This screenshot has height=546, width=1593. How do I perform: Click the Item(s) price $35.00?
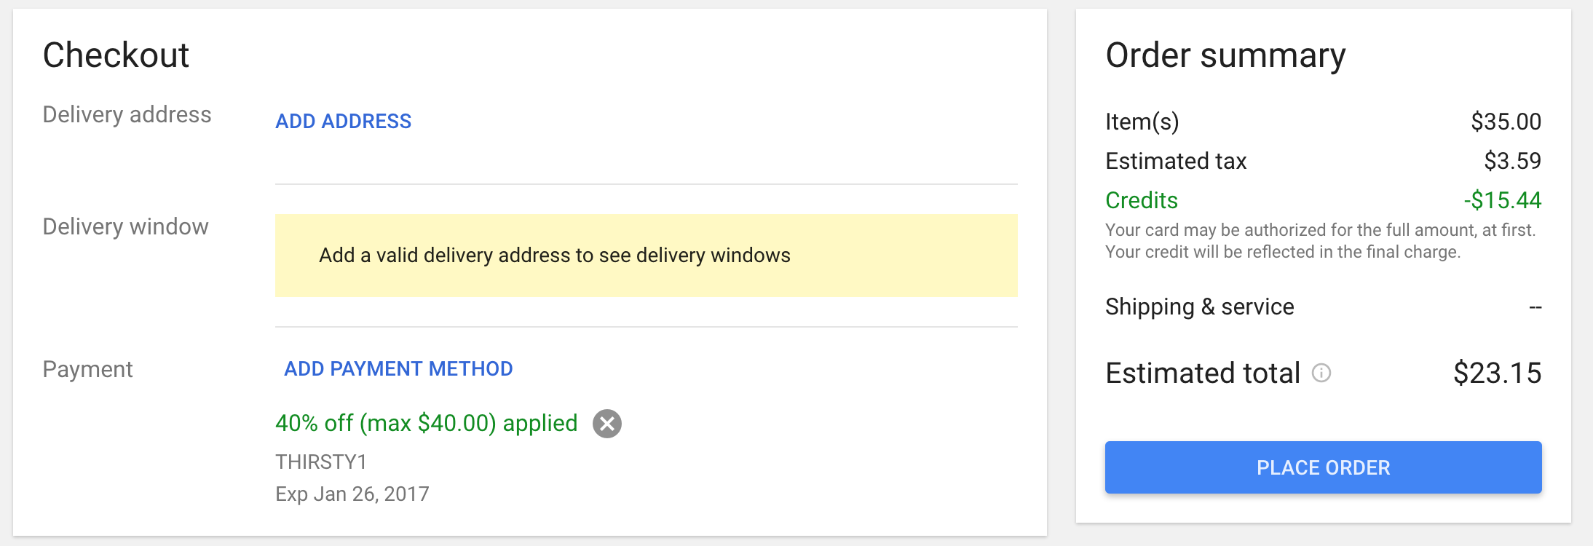point(1506,122)
